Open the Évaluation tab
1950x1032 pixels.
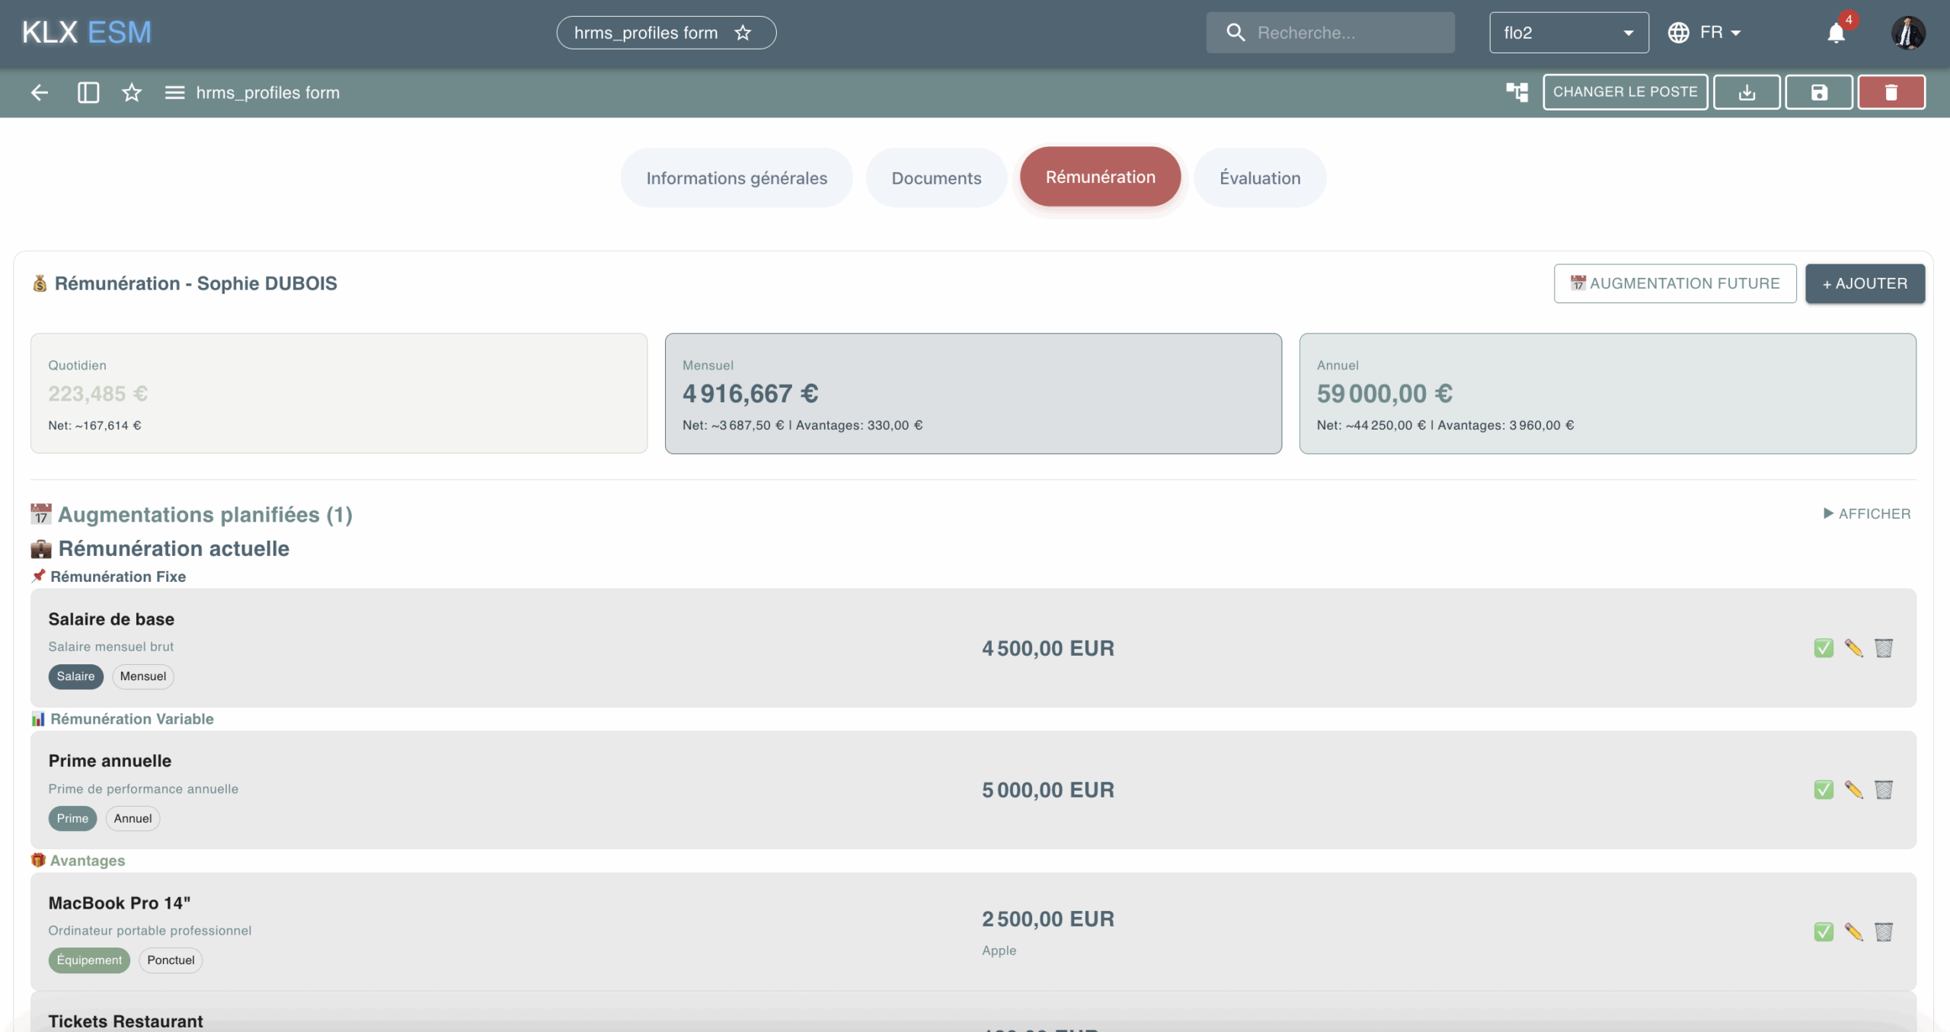coord(1260,178)
